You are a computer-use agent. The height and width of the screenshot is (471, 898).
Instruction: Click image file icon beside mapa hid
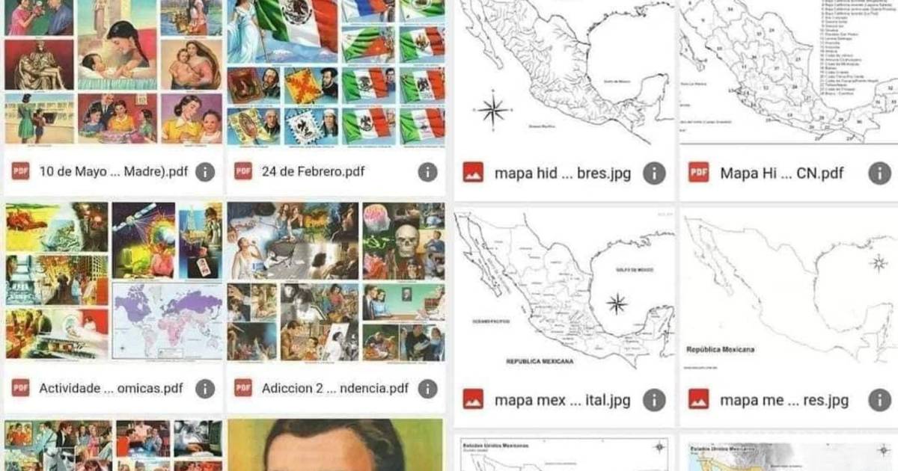[x=473, y=173]
